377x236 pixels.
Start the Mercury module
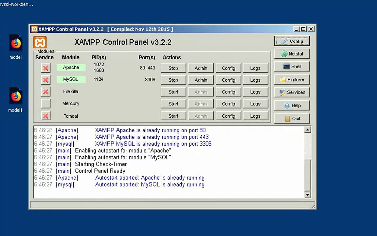(x=173, y=104)
